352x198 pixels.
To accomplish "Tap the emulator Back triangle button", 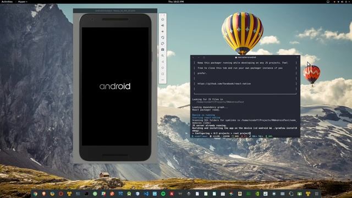I will click(x=163, y=62).
